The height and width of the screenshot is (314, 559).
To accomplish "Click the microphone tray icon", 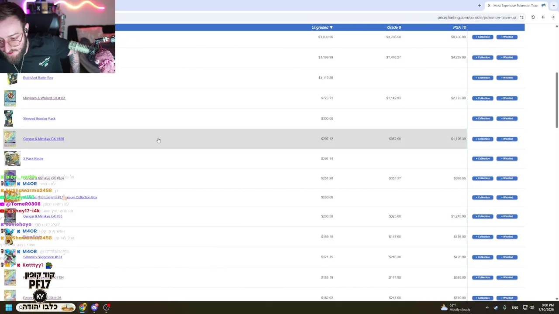I will (x=504, y=307).
